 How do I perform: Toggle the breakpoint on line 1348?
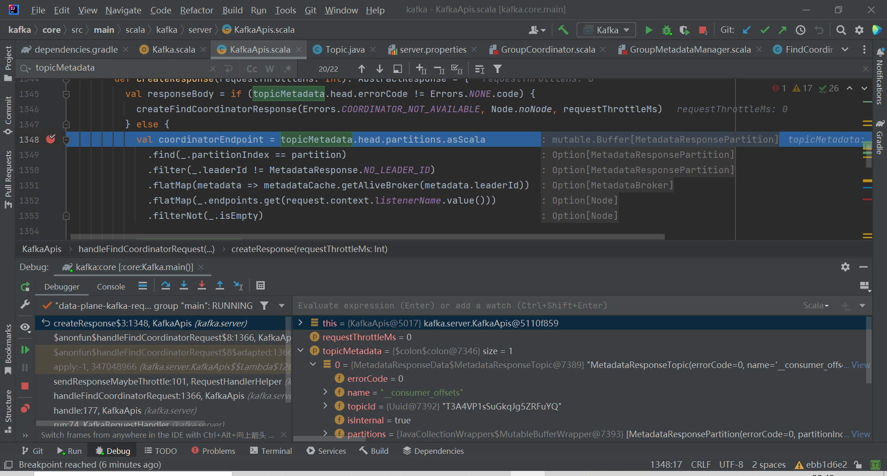point(51,139)
